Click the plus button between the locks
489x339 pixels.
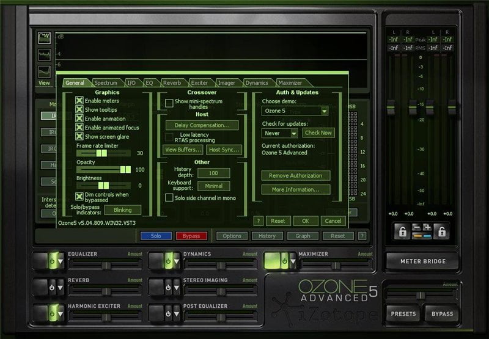427,227
